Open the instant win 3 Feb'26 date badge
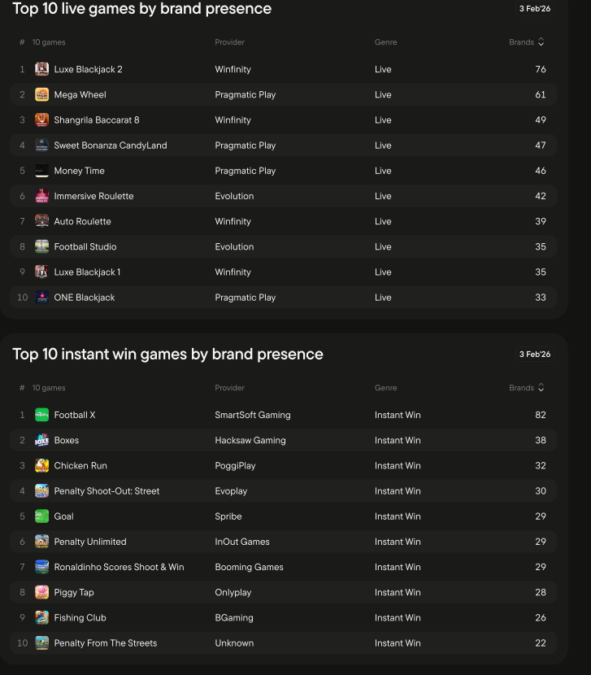Screen dimensions: 591x675 click(x=535, y=355)
